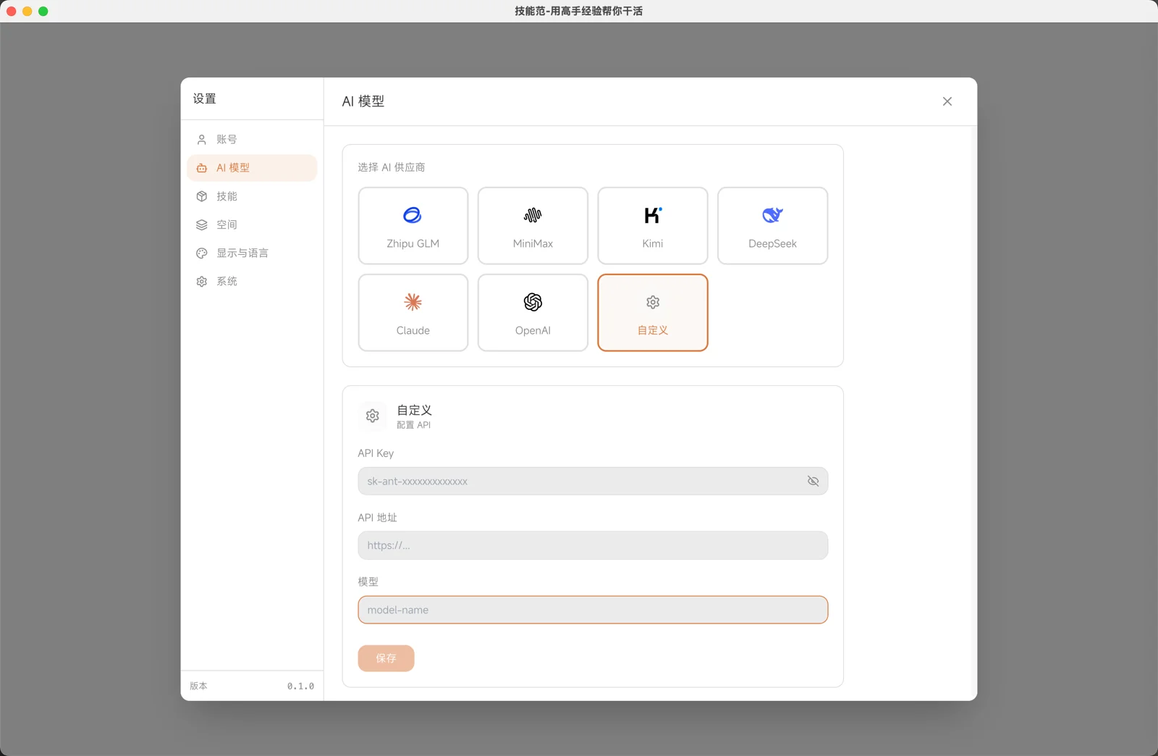Choose the OpenAI provider icon
This screenshot has height=756, width=1158.
click(533, 302)
